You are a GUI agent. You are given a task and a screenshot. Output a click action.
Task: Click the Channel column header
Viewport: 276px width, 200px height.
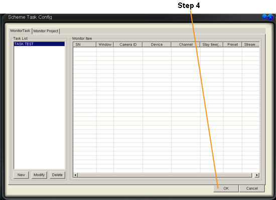[186, 45]
